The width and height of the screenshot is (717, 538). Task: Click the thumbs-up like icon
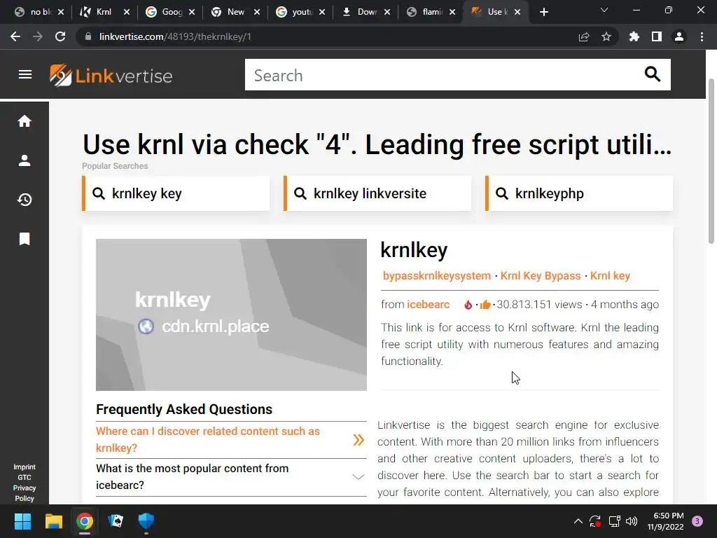tap(485, 305)
